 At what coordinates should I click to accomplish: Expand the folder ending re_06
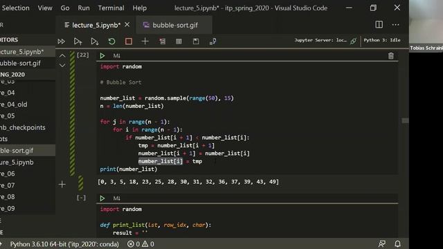point(28,174)
